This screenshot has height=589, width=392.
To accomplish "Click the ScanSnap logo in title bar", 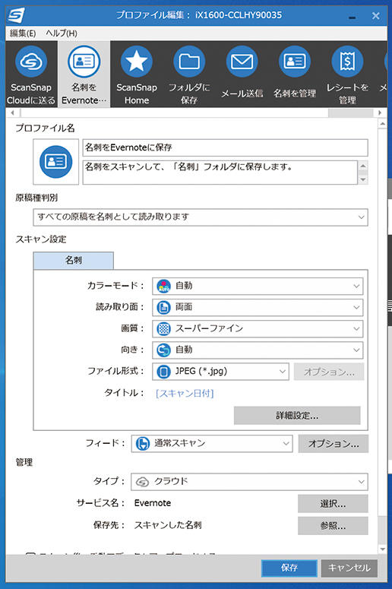I will tap(16, 16).
